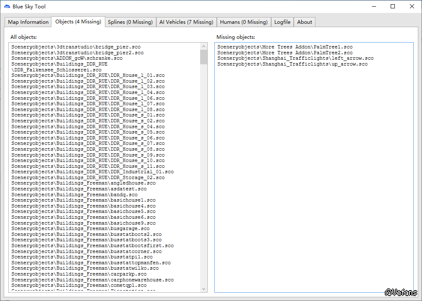This screenshot has height=301, width=422.
Task: Switch to the Map Information tab
Action: [28, 22]
